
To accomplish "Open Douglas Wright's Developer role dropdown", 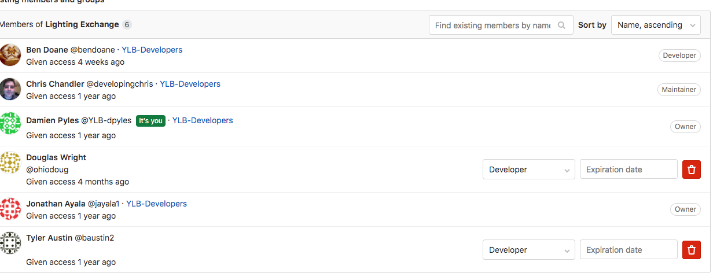I will pyautogui.click(x=528, y=170).
